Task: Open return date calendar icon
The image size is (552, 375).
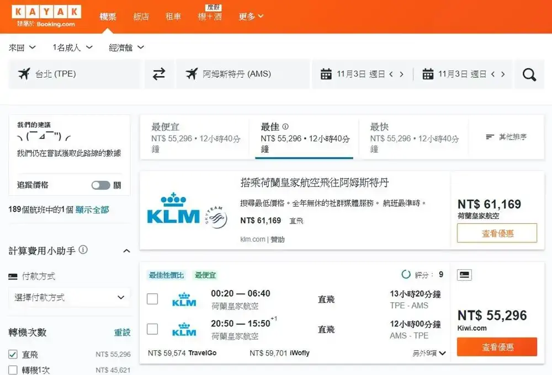Action: tap(428, 74)
